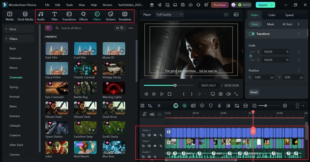Select the After Dark filter category

tap(16, 145)
